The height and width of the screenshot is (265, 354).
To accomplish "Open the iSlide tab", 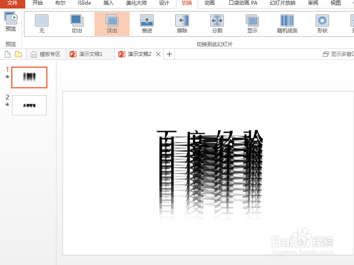I will [x=84, y=3].
